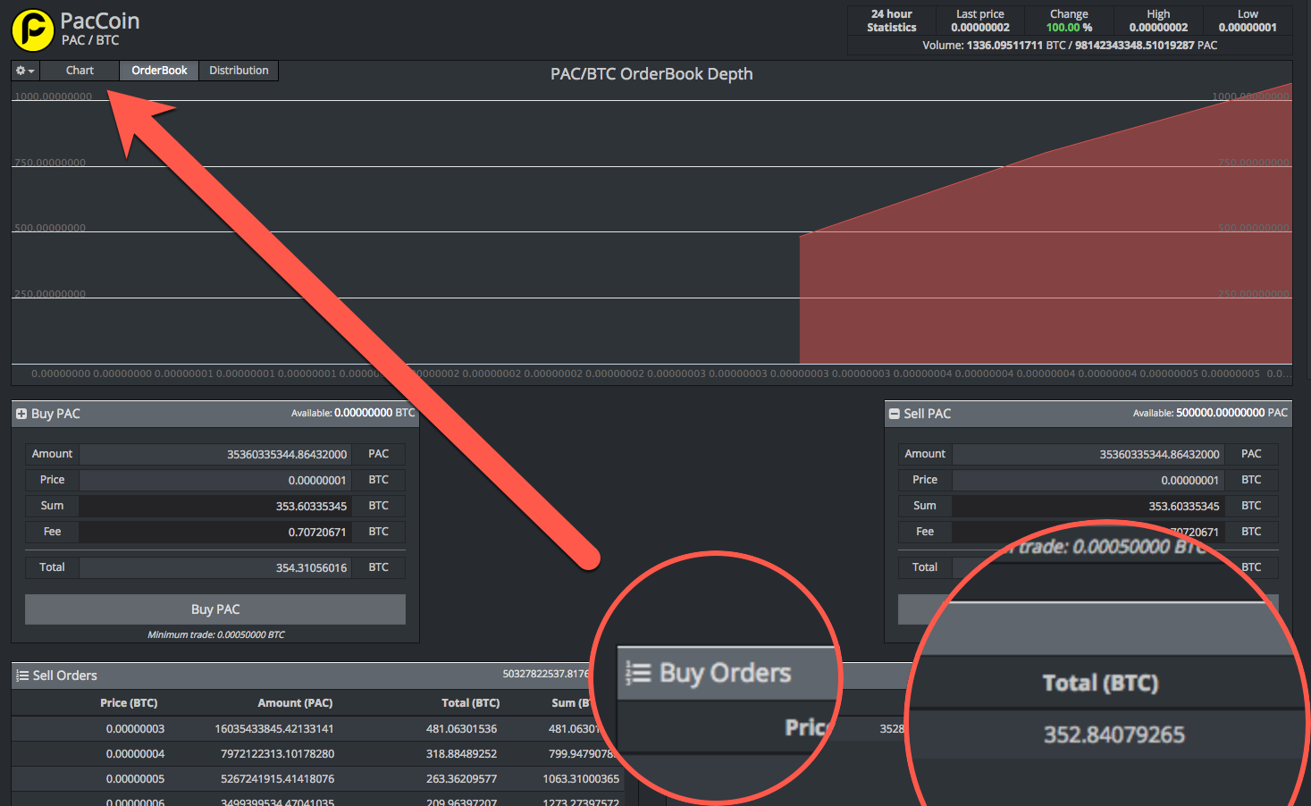Viewport: 1311px width, 806px height.
Task: Collapse the Buy PAC panel icon
Action: click(21, 414)
